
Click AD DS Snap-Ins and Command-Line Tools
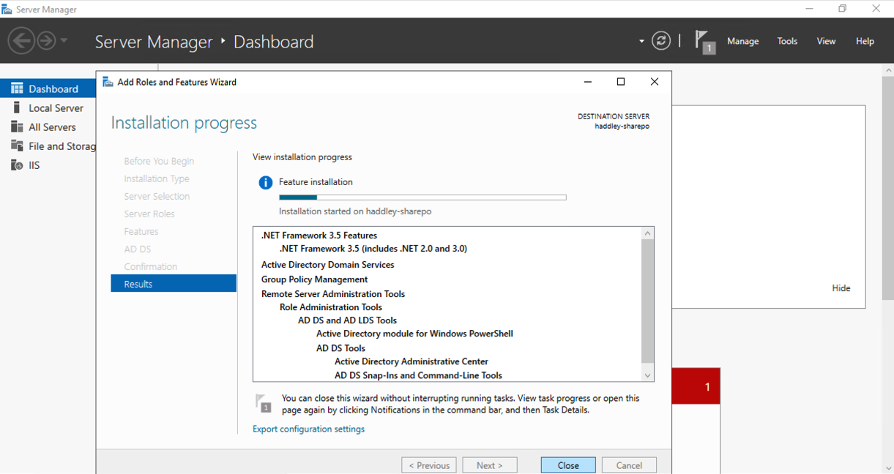[x=419, y=375]
